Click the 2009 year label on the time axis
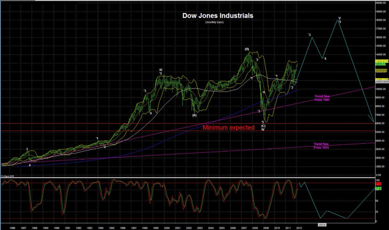Viewport: 389px width, 230px height. coord(266,228)
